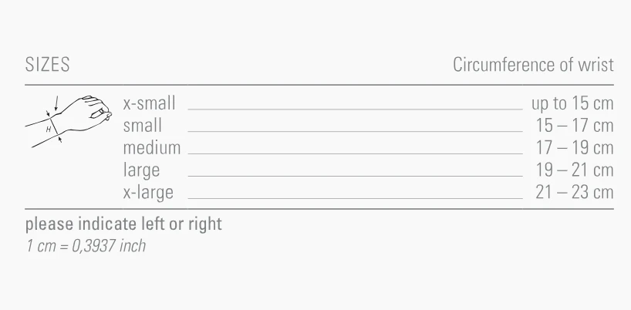Click the 19 – 21 cm measurement
This screenshot has height=310, width=631.
[575, 170]
